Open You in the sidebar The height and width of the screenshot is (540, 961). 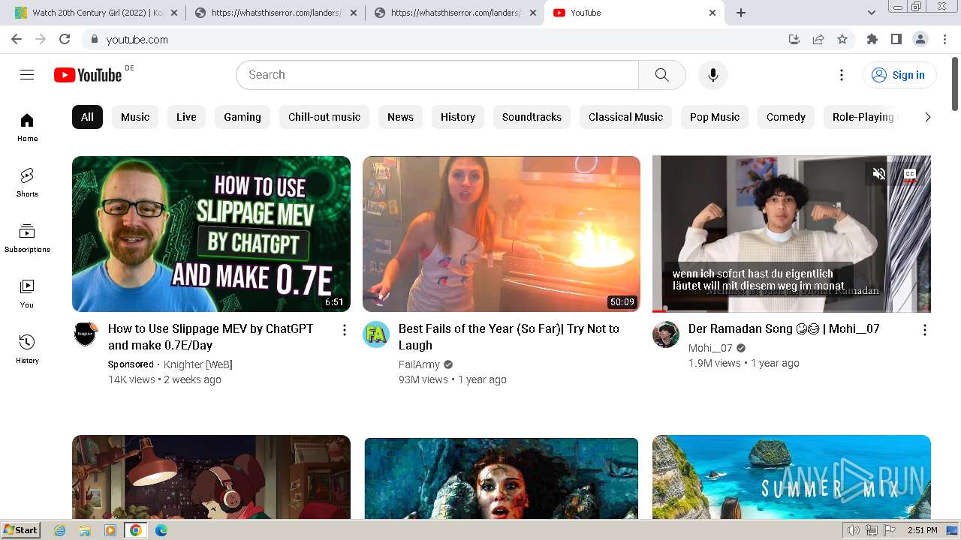[x=27, y=294]
